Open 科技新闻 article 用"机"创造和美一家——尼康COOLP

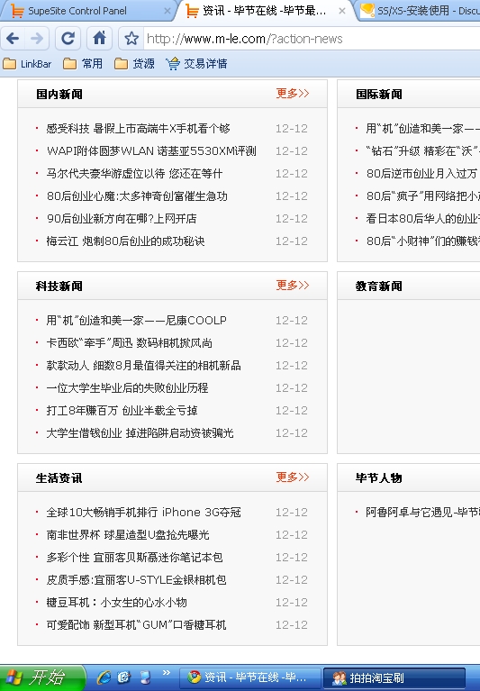(137, 321)
